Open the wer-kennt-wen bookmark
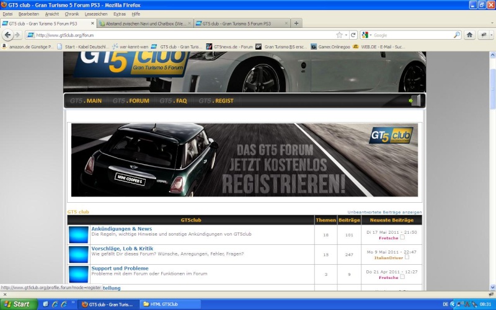This screenshot has width=496, height=310. (130, 47)
